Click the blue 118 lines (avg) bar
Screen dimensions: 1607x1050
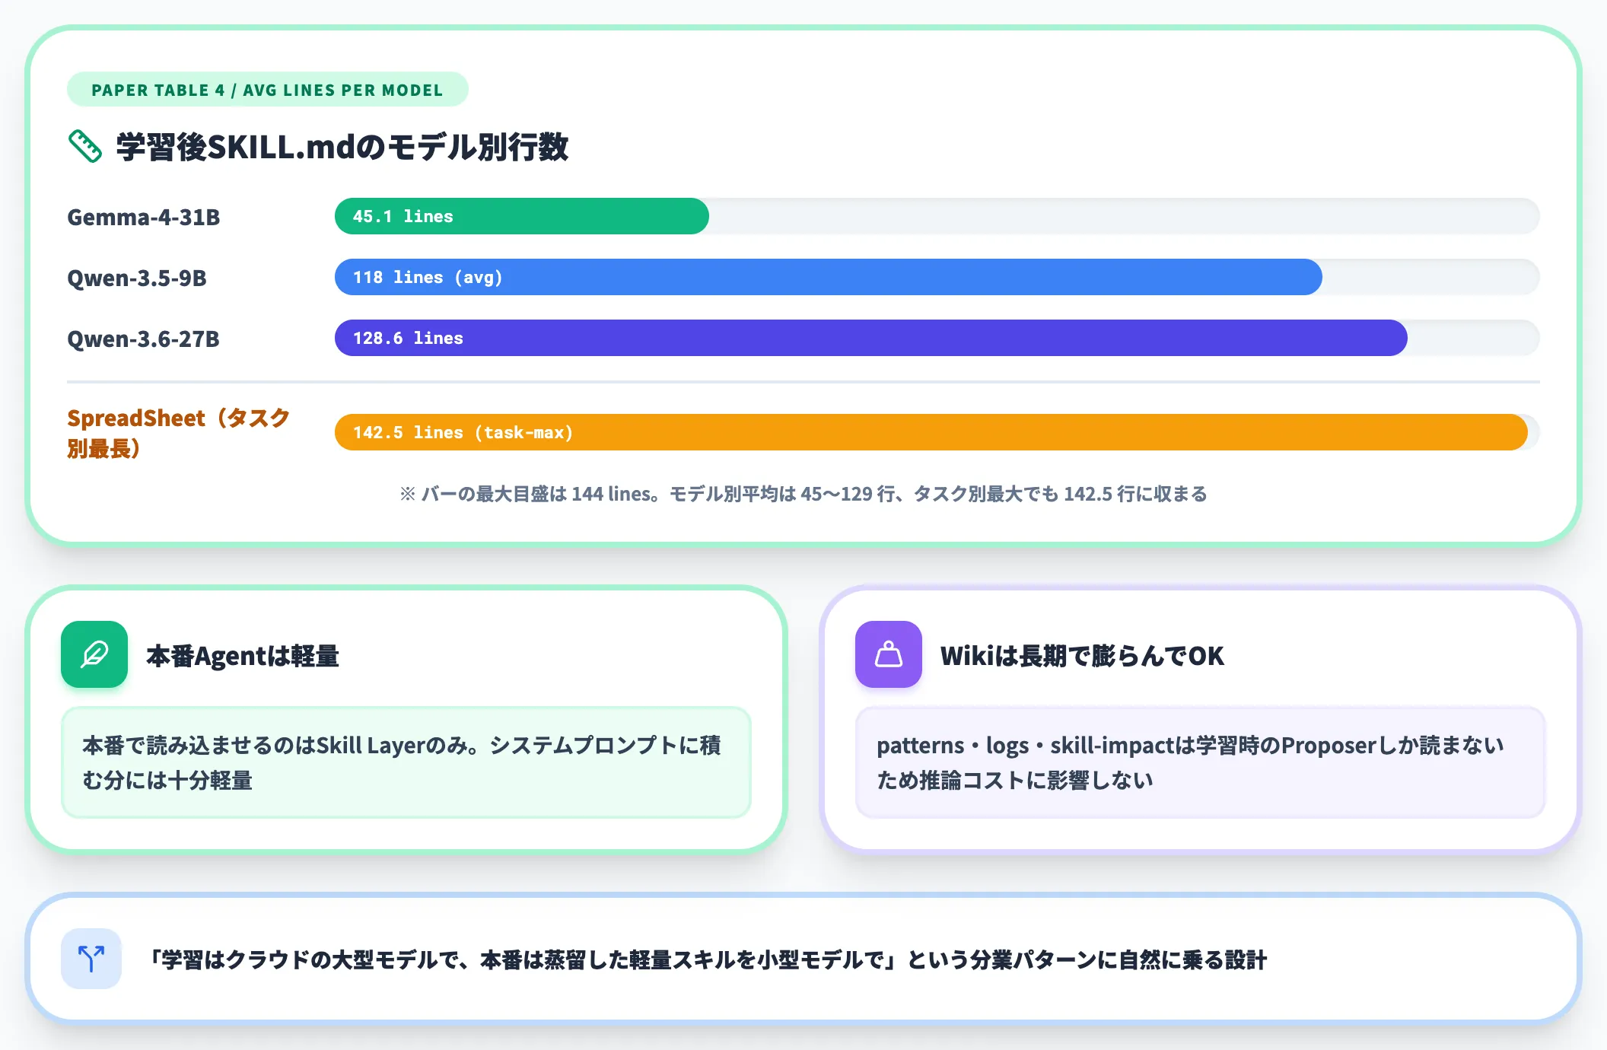(829, 277)
